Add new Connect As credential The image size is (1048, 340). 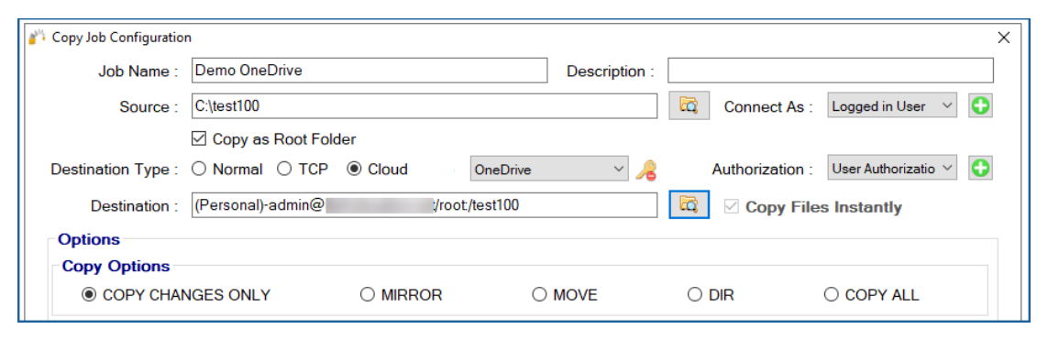click(x=980, y=106)
